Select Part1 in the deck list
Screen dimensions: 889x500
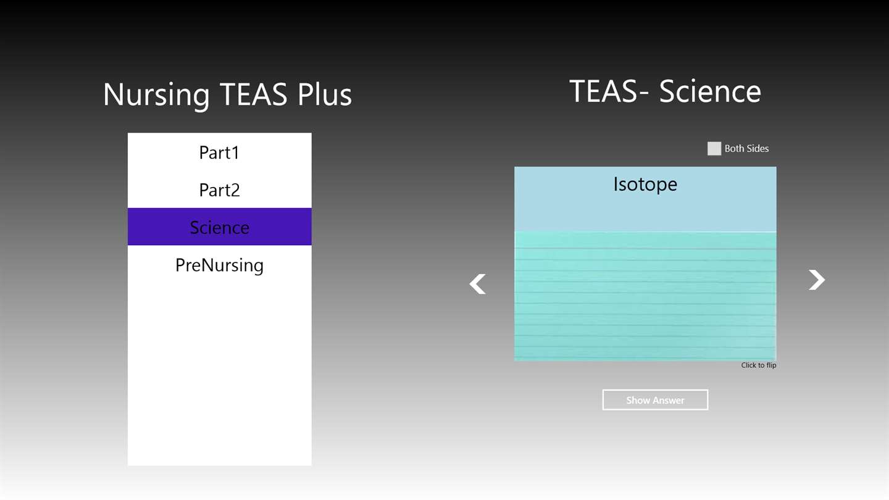[219, 152]
